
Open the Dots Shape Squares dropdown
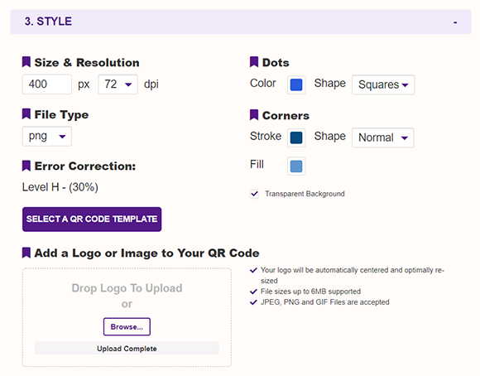(383, 84)
